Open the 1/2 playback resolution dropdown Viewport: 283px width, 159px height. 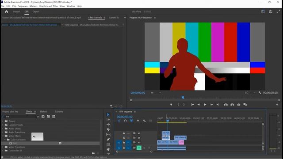[x=250, y=93]
